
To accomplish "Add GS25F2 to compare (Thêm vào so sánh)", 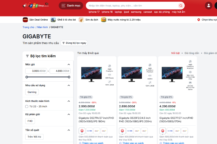I will point(132,143).
